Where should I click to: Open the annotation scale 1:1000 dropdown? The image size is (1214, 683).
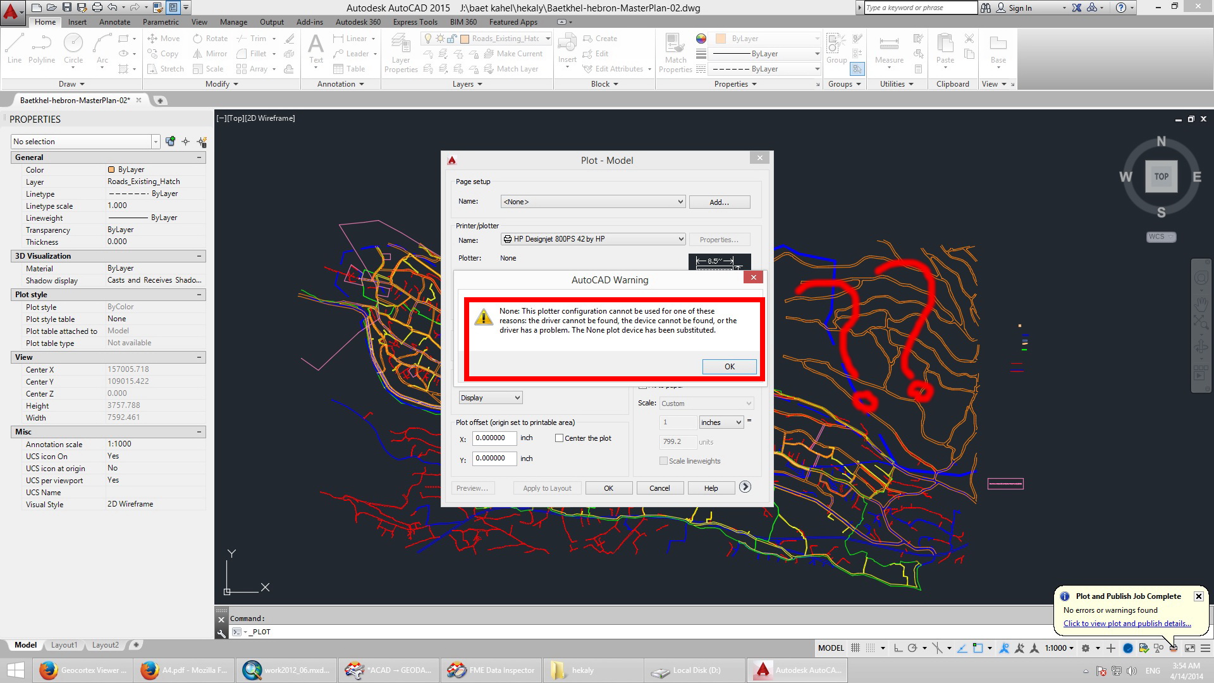[1059, 648]
